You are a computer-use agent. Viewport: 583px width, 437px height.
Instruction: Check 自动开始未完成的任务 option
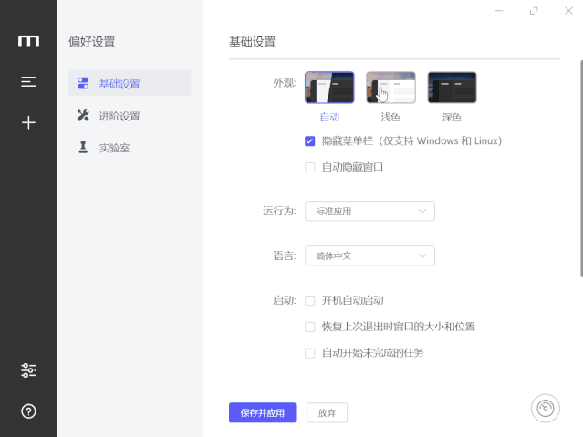click(309, 353)
